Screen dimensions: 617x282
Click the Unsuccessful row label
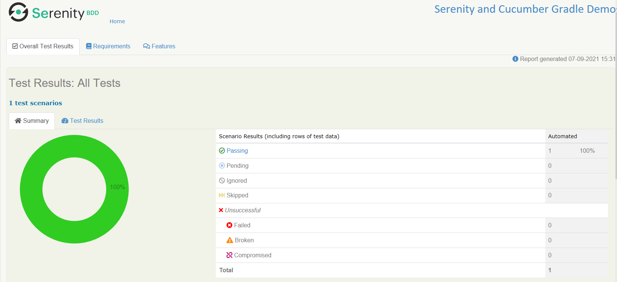(243, 210)
